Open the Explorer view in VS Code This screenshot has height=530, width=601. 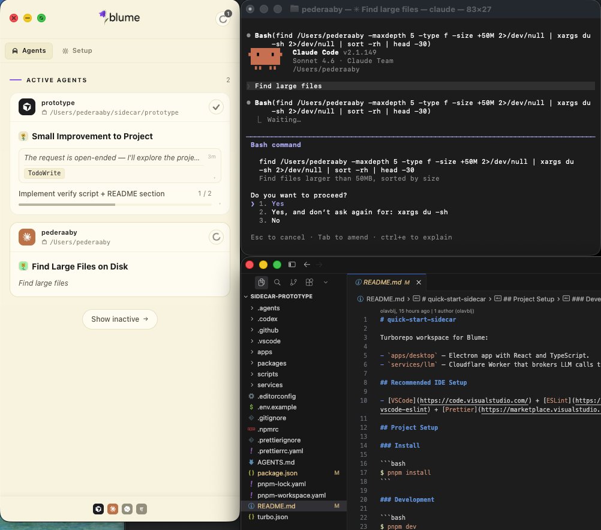click(262, 282)
